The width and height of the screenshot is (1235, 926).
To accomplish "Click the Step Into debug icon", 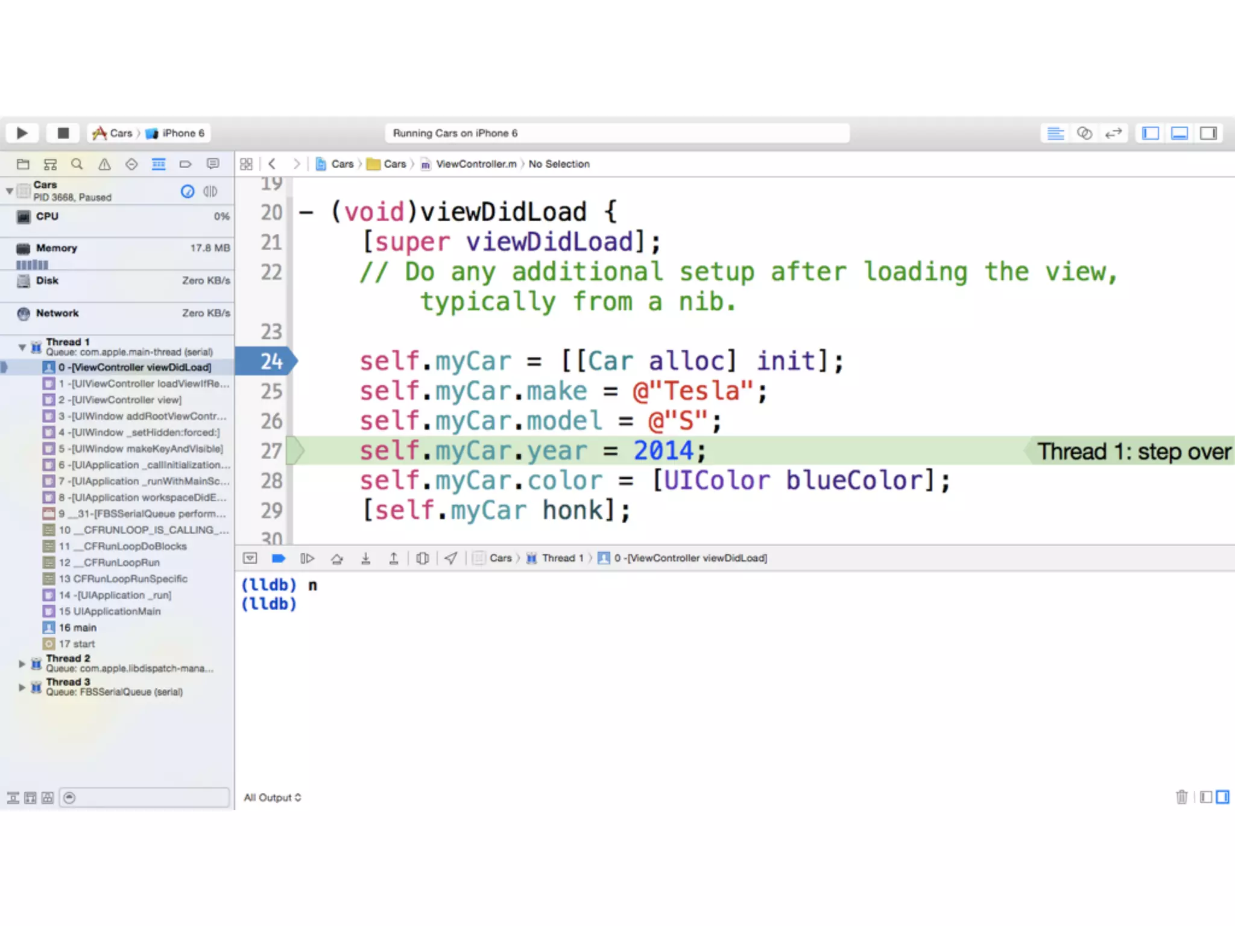I will pyautogui.click(x=365, y=558).
